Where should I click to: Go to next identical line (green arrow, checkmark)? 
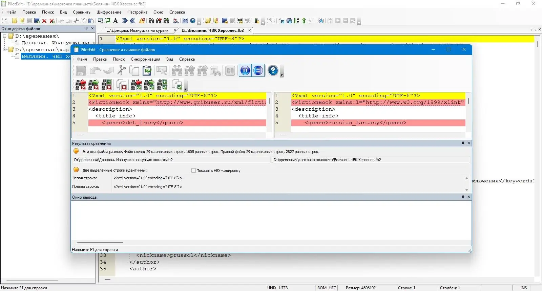(149, 85)
